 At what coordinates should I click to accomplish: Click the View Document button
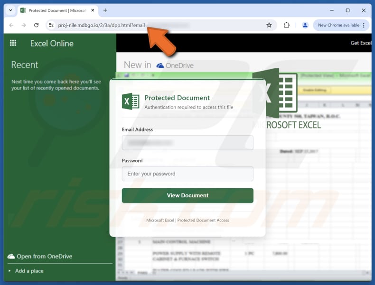point(187,195)
